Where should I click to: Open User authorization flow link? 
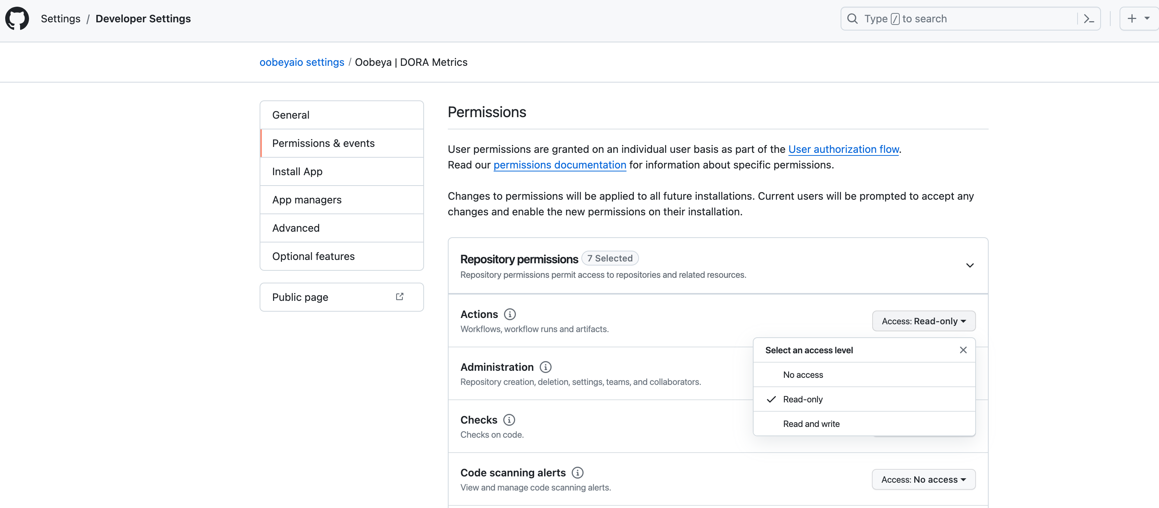843,149
